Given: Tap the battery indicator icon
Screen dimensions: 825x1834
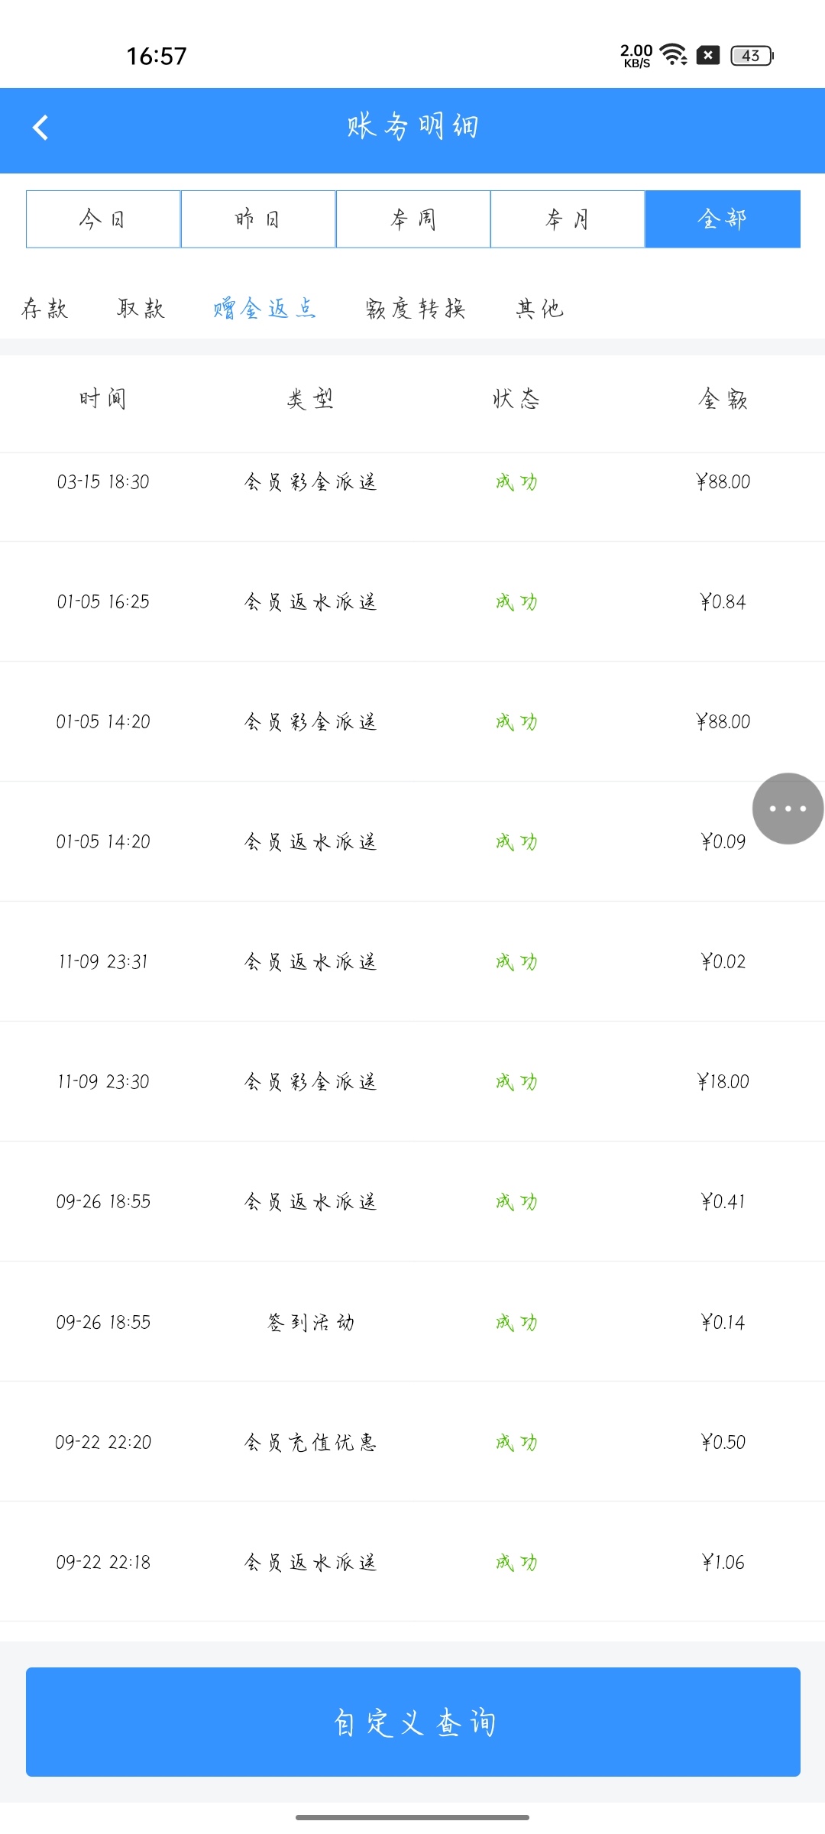Looking at the screenshot, I should coord(752,56).
